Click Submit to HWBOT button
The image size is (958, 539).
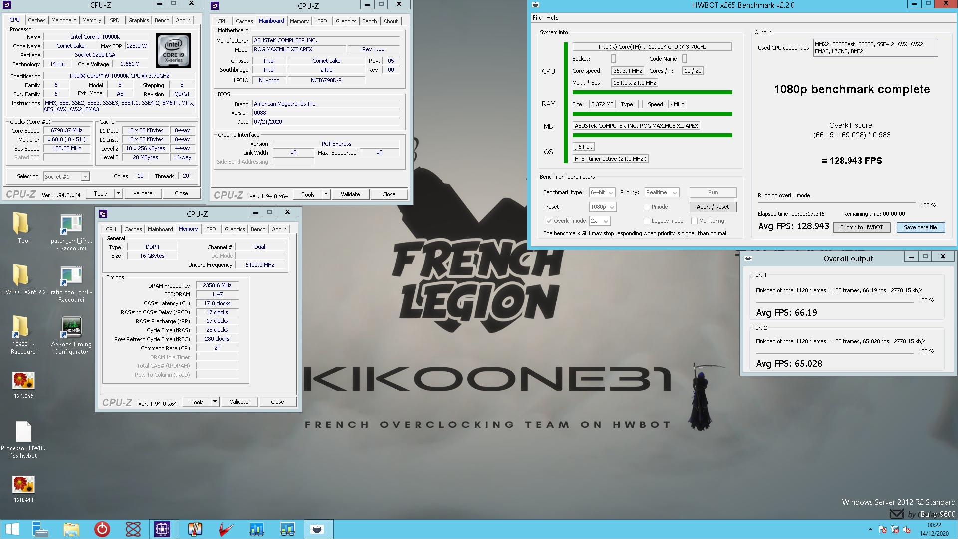point(861,227)
